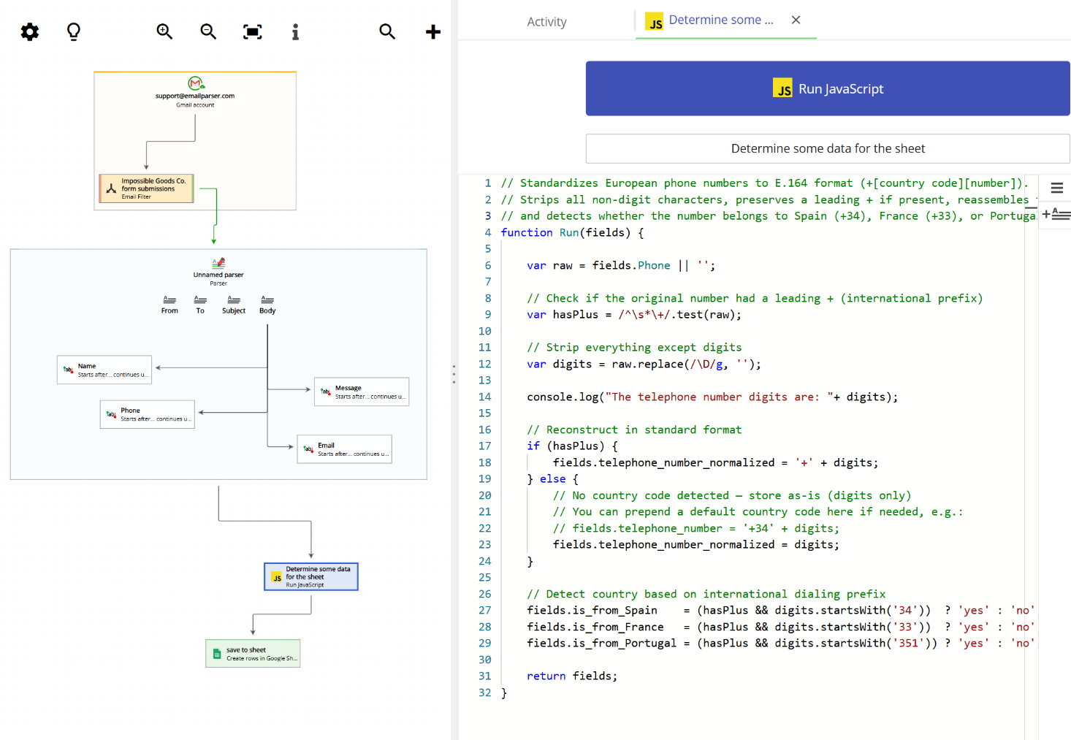Click the Run JavaScript button
Screen dimensions: 1071x740
(x=827, y=88)
